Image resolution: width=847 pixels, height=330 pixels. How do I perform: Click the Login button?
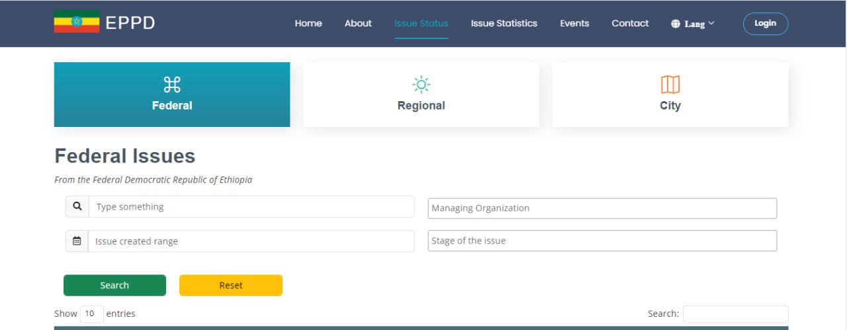[x=765, y=23]
